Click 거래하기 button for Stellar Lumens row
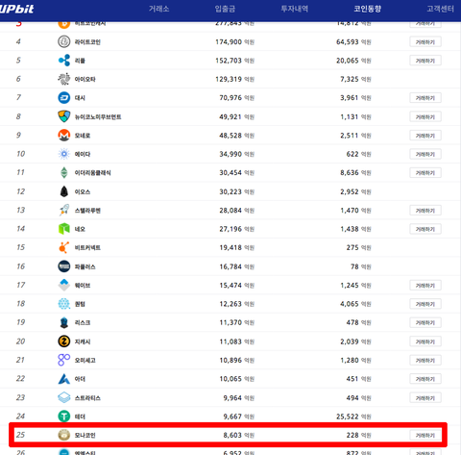The width and height of the screenshot is (461, 455). [x=425, y=211]
